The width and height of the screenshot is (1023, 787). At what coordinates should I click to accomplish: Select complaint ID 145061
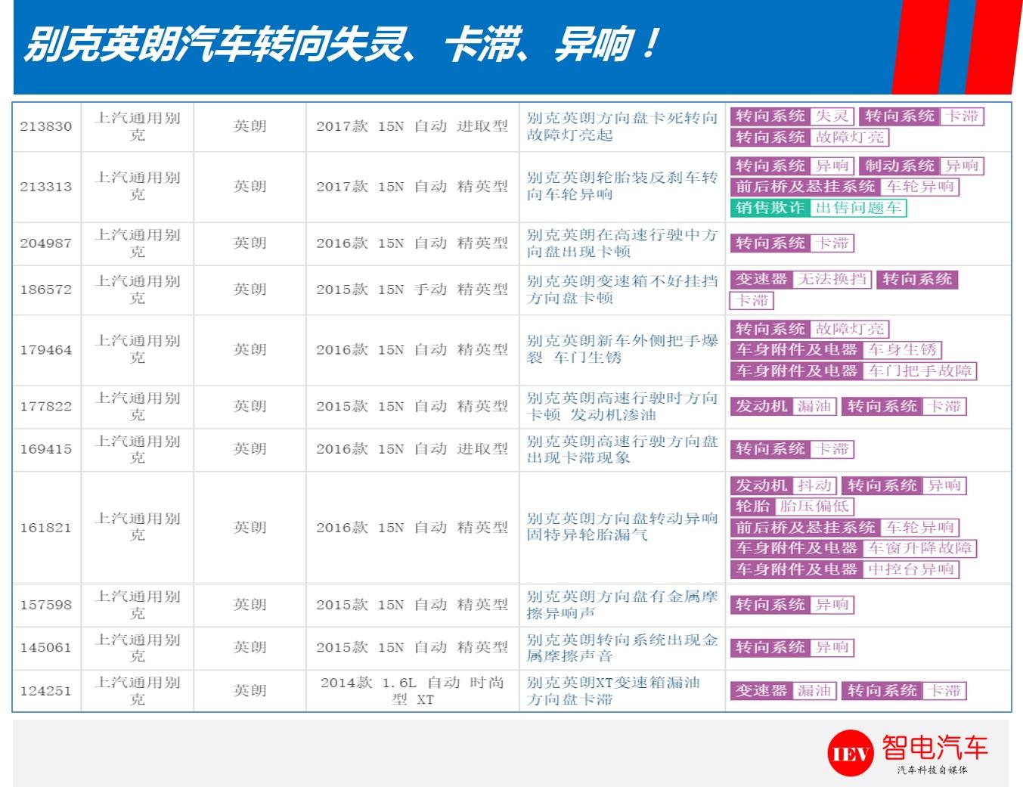[46, 648]
